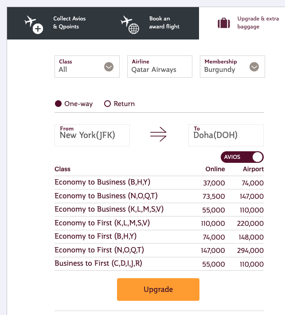Click the Class dropdown arrow circle
The width and height of the screenshot is (285, 315).
[109, 67]
